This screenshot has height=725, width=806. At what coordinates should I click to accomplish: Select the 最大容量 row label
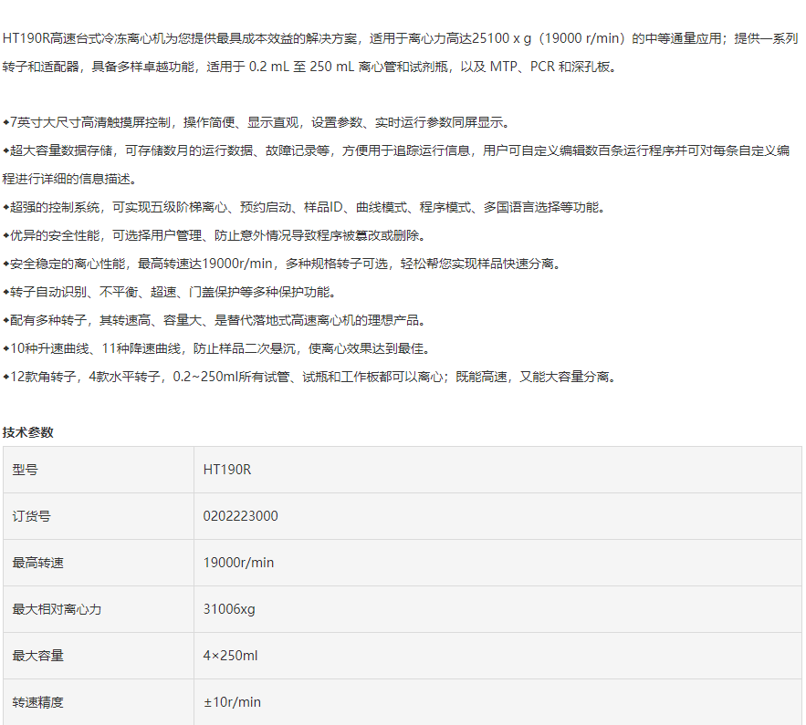pyautogui.click(x=38, y=656)
